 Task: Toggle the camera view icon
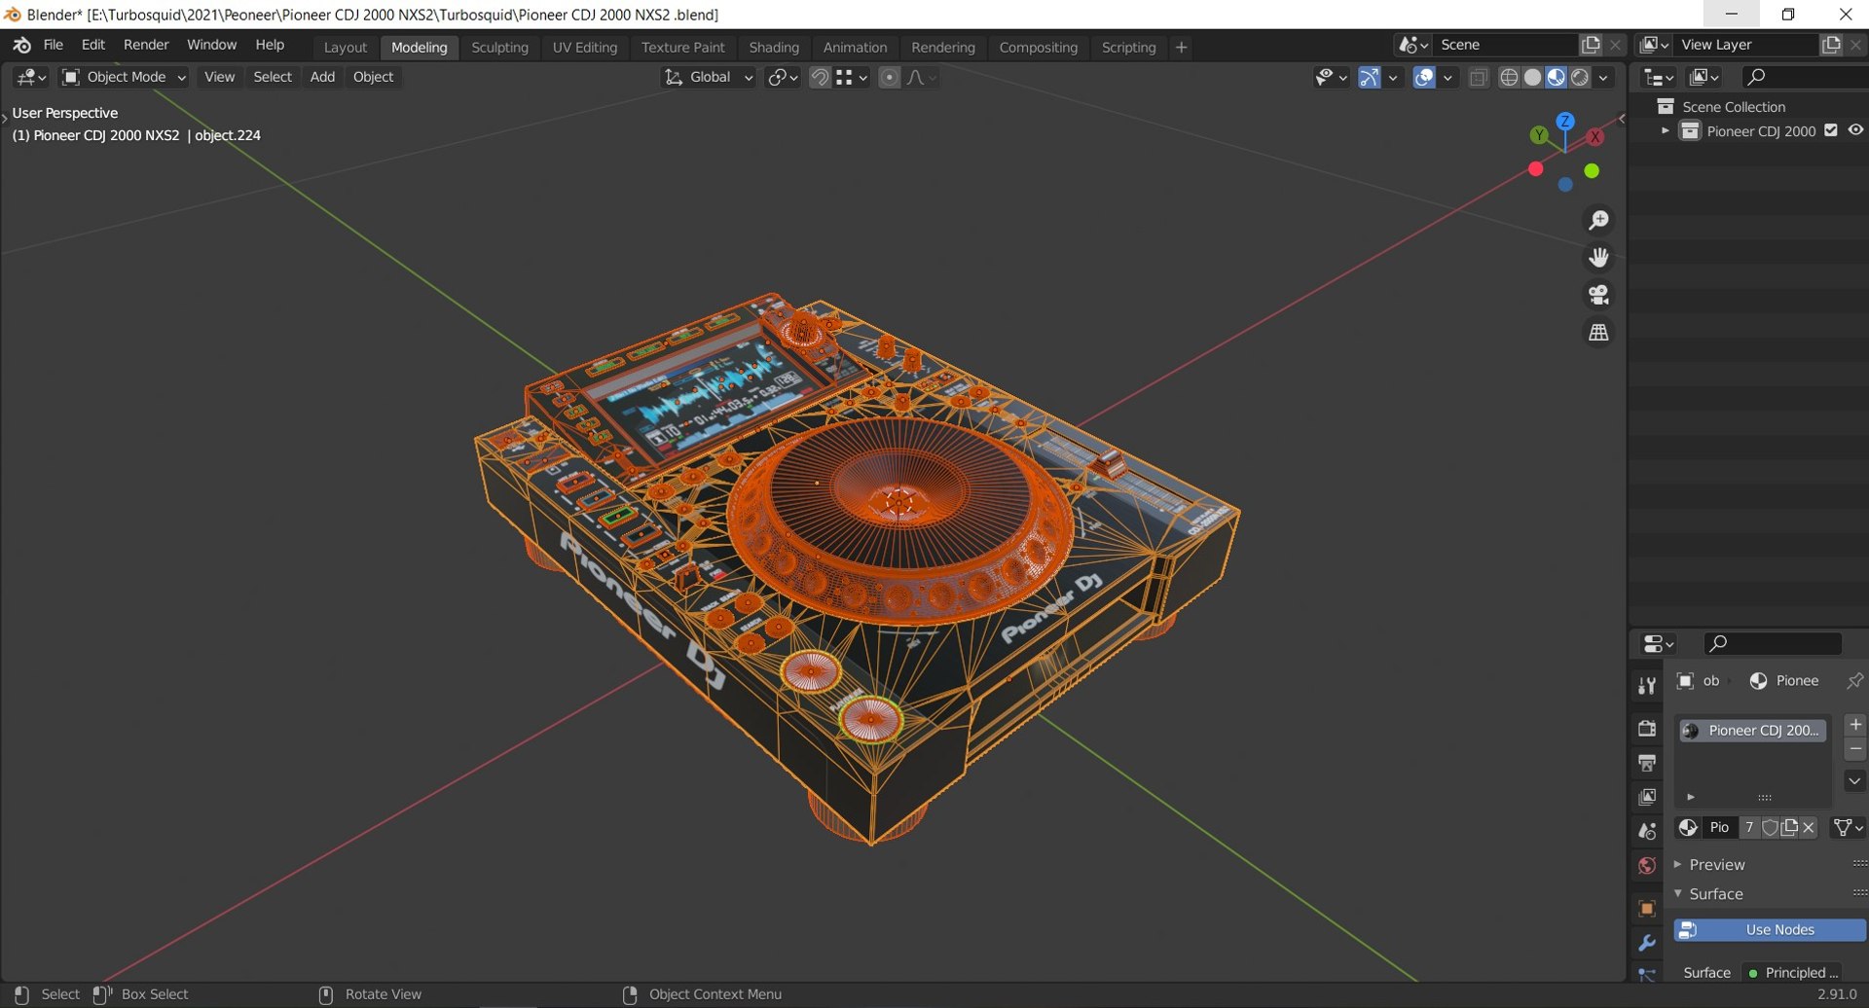[x=1598, y=295]
